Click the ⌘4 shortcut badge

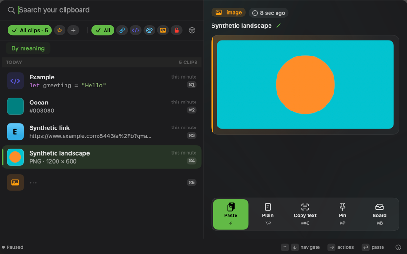(192, 161)
